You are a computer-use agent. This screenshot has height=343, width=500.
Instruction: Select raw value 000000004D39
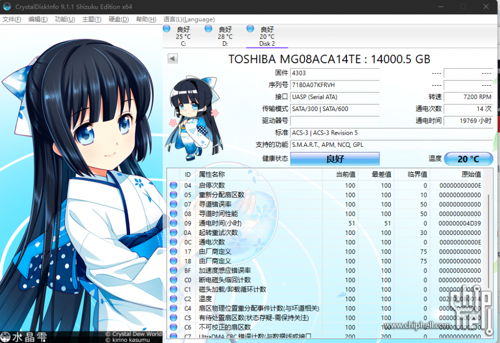tap(460, 223)
